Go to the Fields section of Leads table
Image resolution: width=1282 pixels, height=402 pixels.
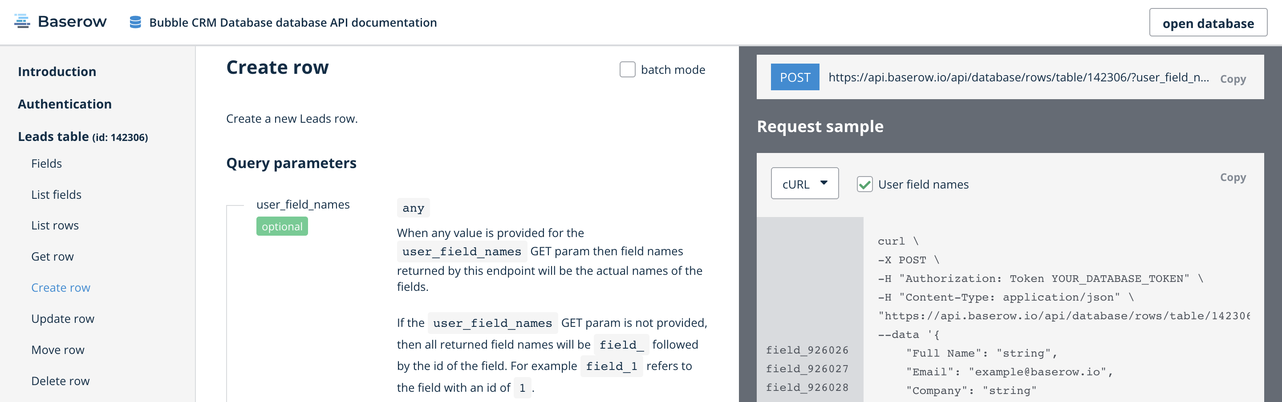pos(46,163)
